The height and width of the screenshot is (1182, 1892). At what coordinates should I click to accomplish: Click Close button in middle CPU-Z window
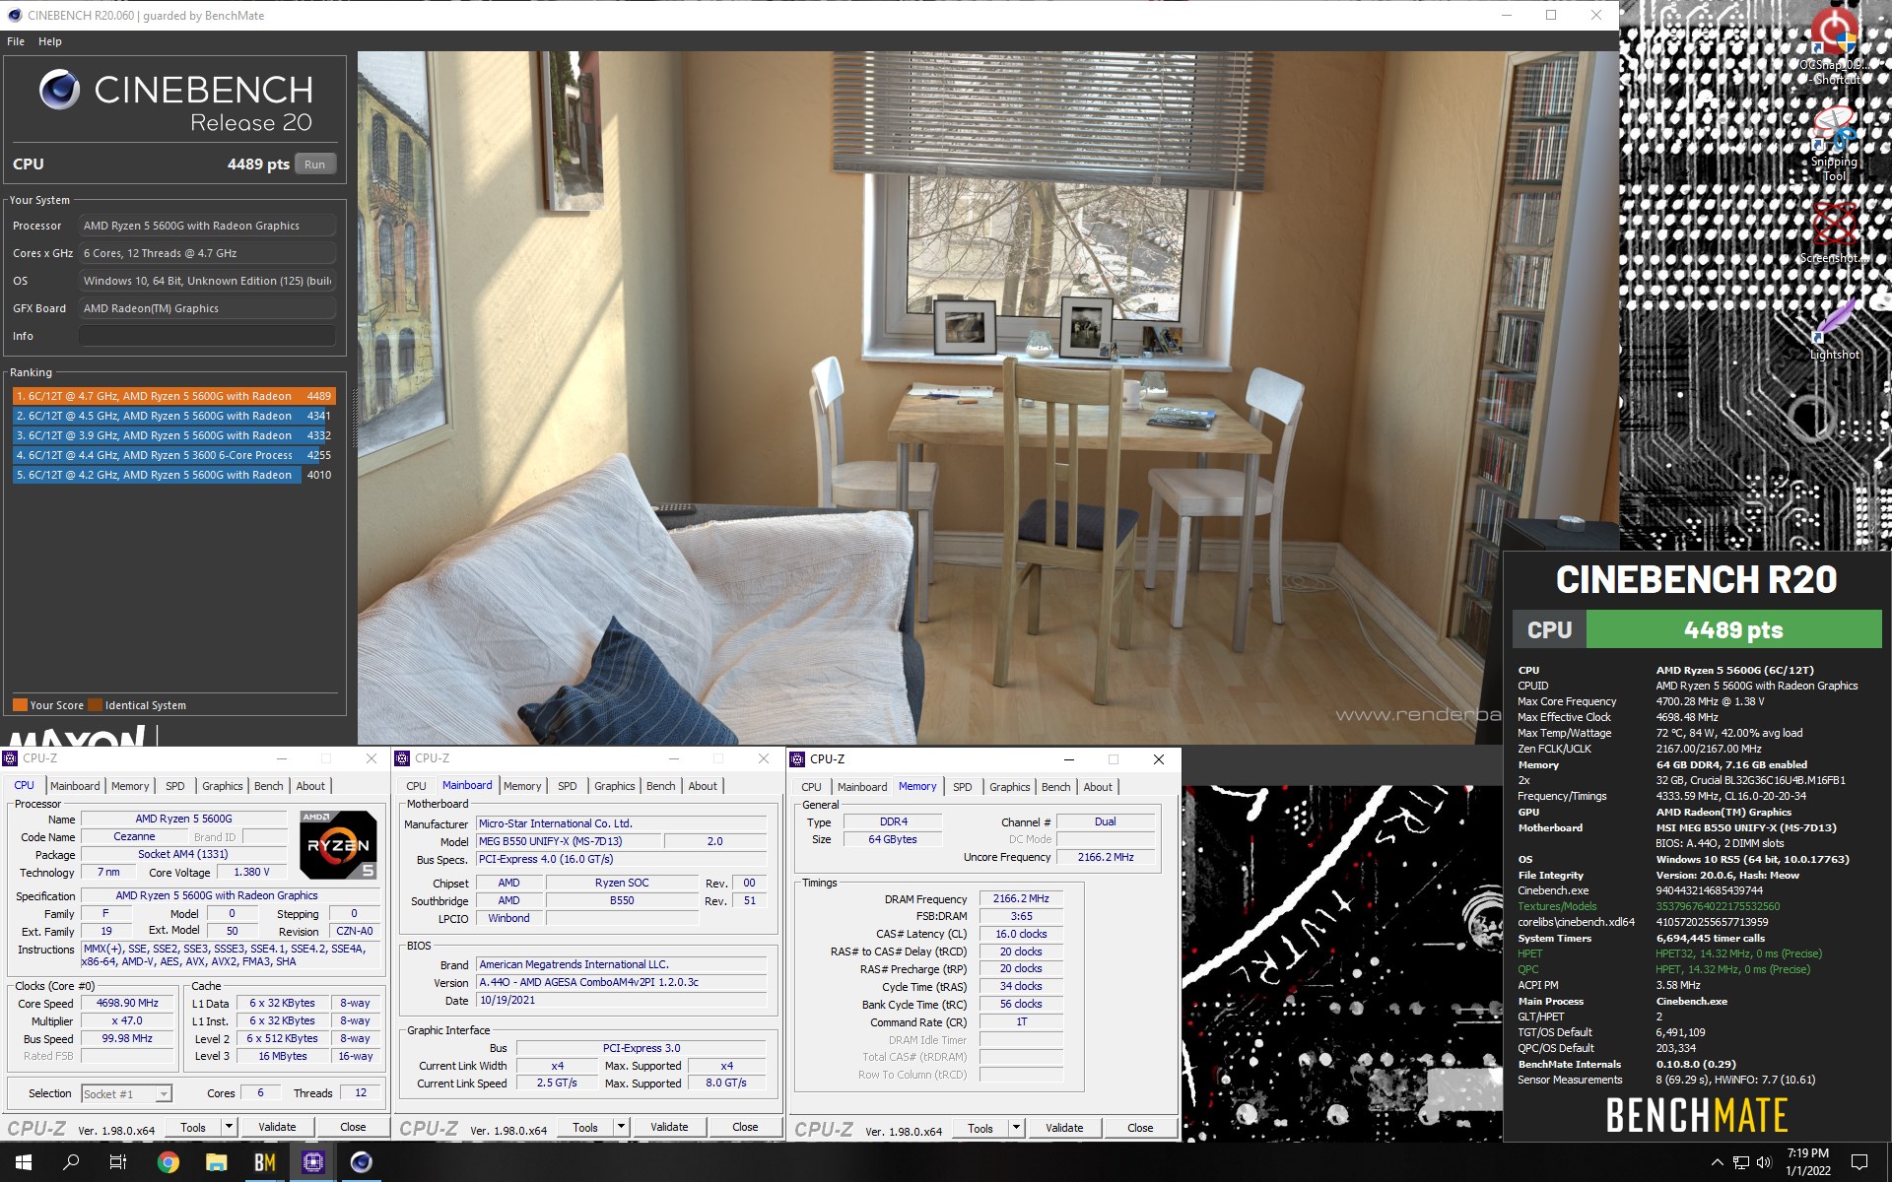point(745,1127)
